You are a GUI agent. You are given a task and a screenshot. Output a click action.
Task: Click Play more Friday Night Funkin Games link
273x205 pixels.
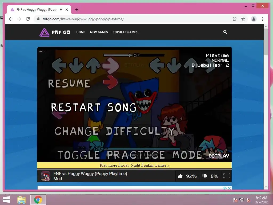click(134, 165)
